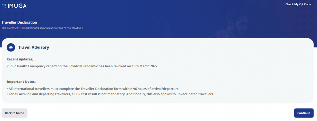Click the Travel Advisory heading
Viewport: 317px width, 121px height.
34,48
